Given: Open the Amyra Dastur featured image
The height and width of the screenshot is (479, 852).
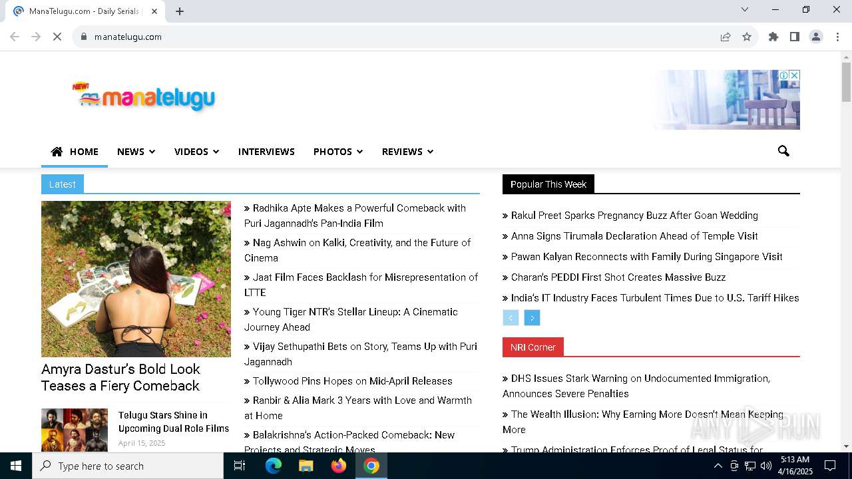Looking at the screenshot, I should pyautogui.click(x=136, y=279).
